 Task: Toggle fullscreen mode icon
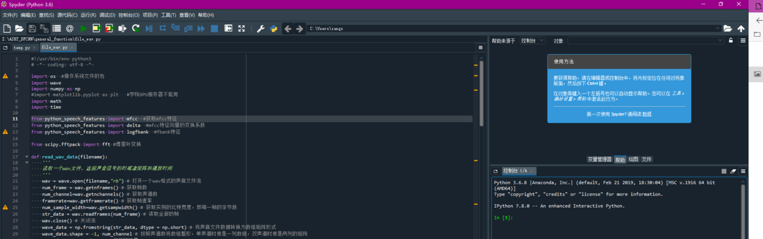tap(241, 28)
